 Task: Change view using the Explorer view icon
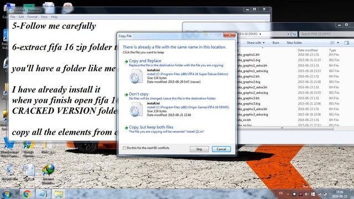coord(332,43)
